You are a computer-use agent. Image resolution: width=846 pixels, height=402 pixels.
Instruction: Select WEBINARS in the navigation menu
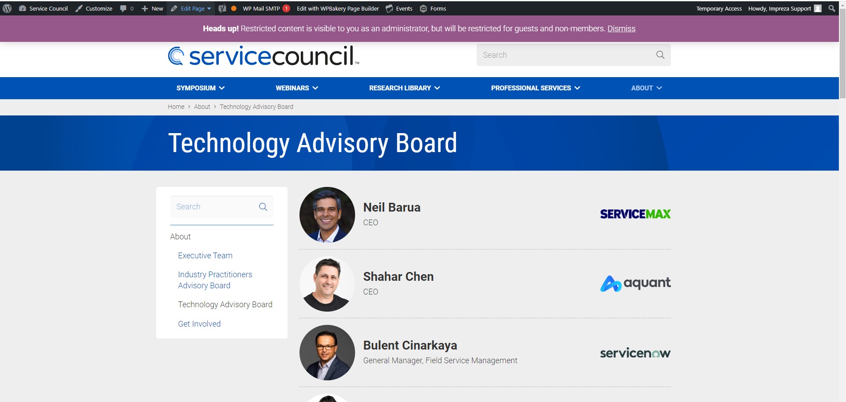[x=292, y=88]
